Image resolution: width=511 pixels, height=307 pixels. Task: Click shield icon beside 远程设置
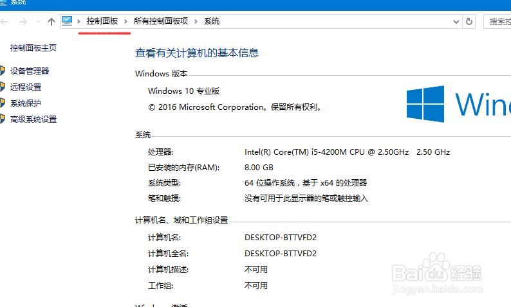tap(3, 87)
